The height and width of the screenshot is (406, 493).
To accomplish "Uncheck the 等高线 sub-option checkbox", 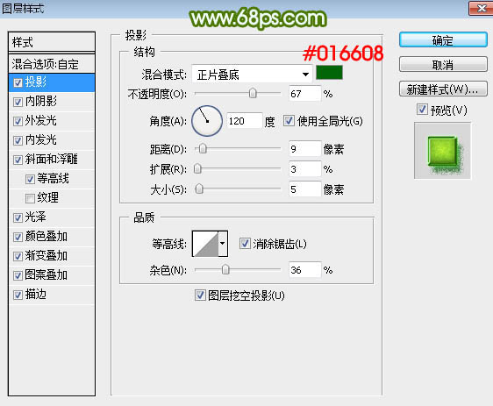I will (30, 179).
